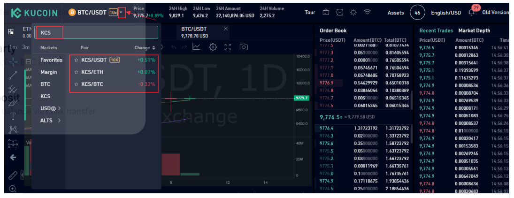
Task: Close the BTC/USDT chart tab
Action: pos(225,29)
